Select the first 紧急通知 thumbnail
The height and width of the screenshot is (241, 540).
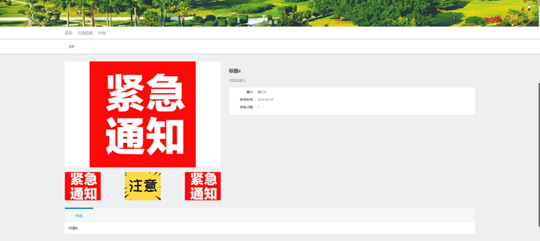82,186
